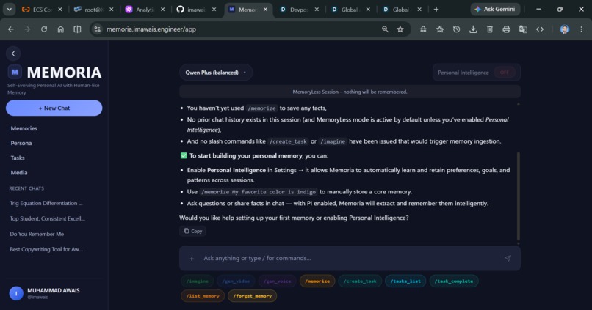
Task: Open the browser profile avatar
Action: click(x=565, y=29)
